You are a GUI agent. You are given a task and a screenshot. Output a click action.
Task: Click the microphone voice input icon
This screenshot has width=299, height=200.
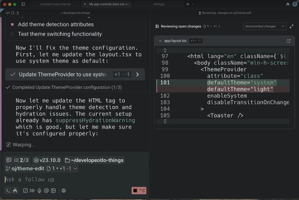click(39, 191)
